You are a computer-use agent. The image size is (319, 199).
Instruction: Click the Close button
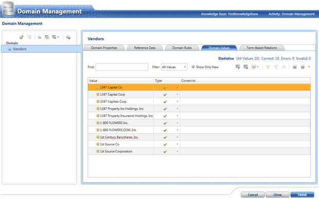tap(277, 195)
